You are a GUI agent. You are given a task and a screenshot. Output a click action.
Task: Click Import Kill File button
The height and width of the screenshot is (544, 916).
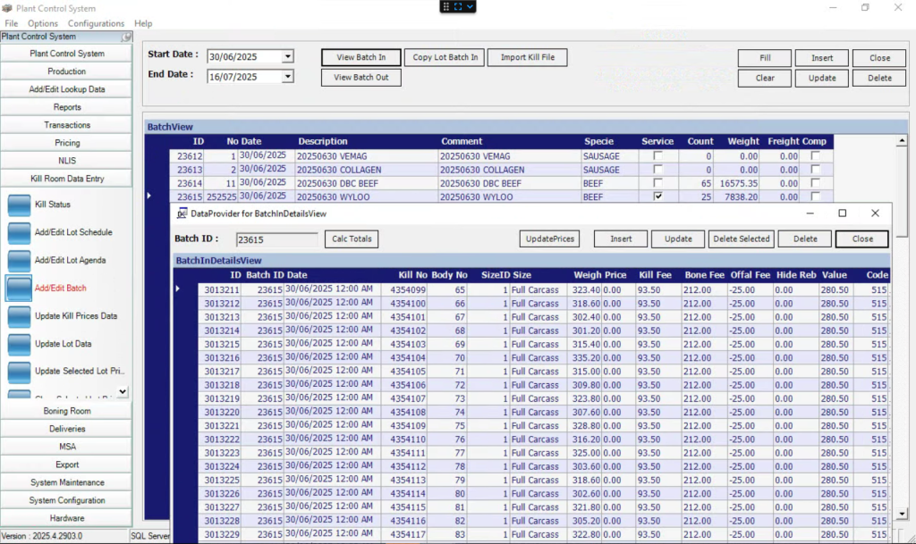coord(528,57)
